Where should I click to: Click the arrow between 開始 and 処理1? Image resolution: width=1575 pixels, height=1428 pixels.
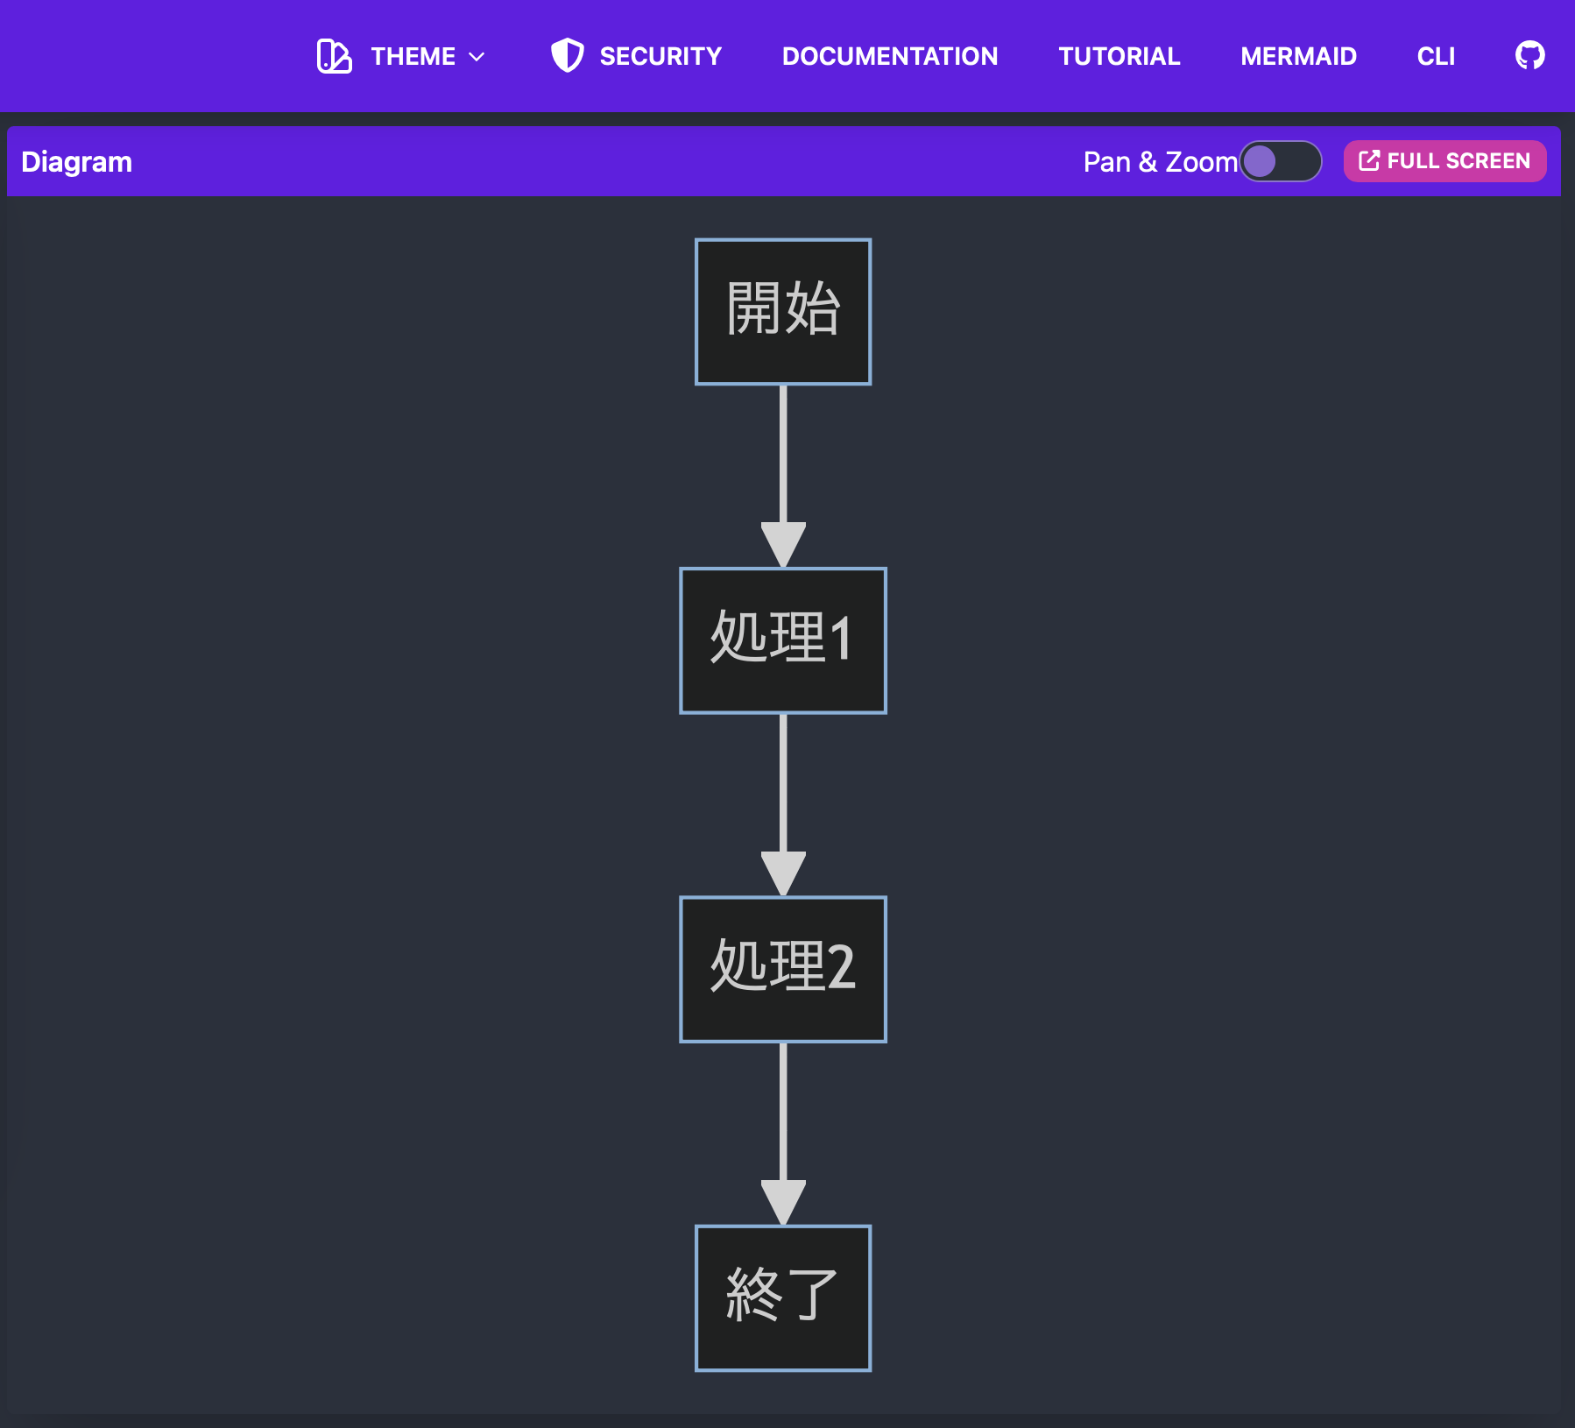(x=782, y=477)
